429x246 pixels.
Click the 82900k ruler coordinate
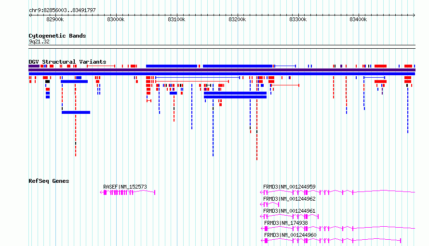coord(55,19)
